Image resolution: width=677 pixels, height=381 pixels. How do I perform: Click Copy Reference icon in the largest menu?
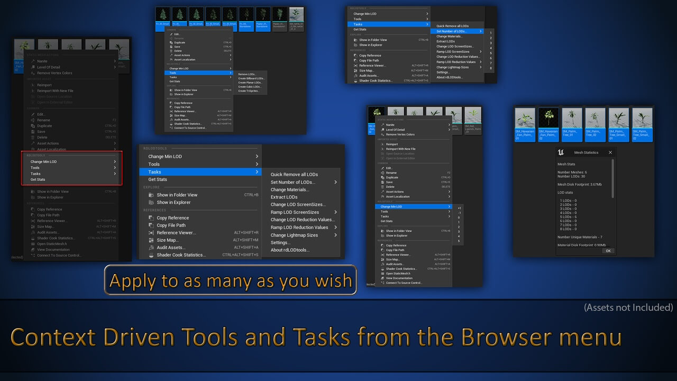152,218
